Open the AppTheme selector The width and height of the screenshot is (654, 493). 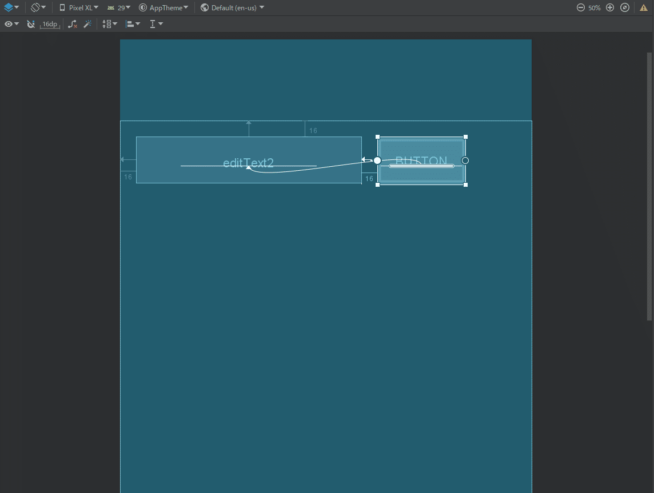[x=163, y=7]
